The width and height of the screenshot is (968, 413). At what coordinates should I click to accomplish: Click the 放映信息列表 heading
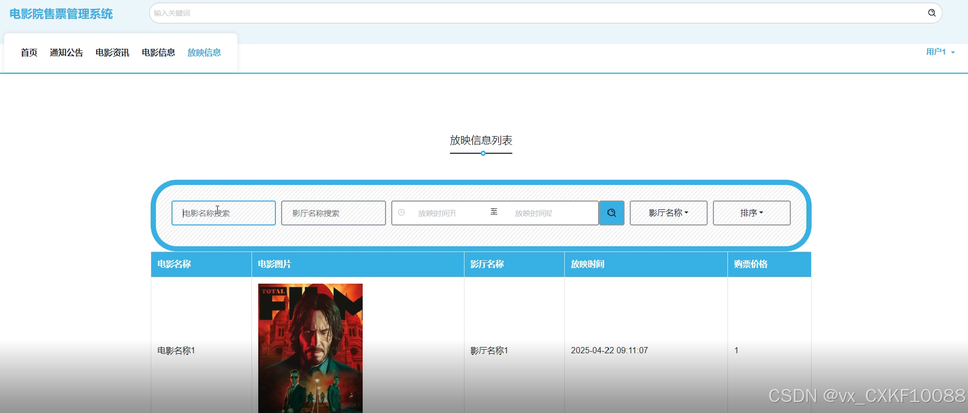pyautogui.click(x=481, y=140)
